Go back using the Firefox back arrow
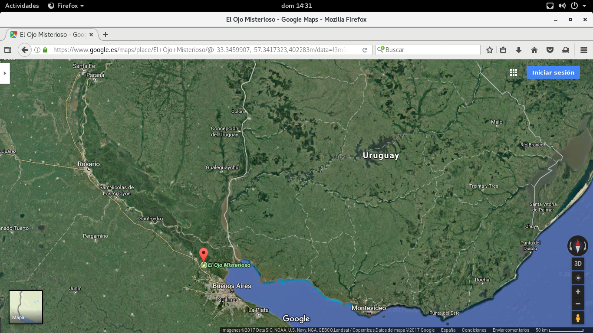593x333 pixels. coord(25,50)
